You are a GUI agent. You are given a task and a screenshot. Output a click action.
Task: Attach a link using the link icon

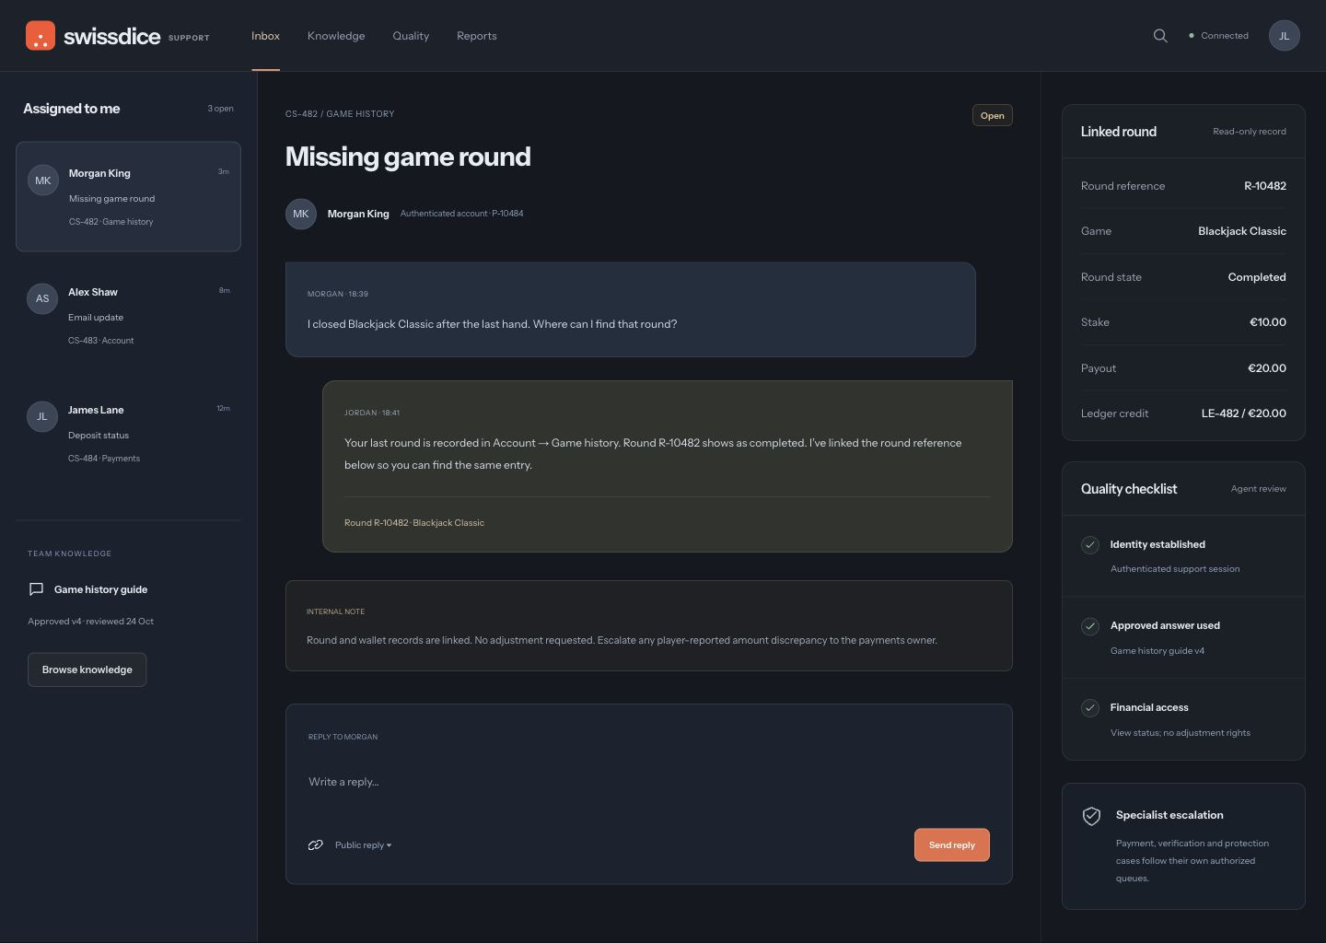click(316, 845)
